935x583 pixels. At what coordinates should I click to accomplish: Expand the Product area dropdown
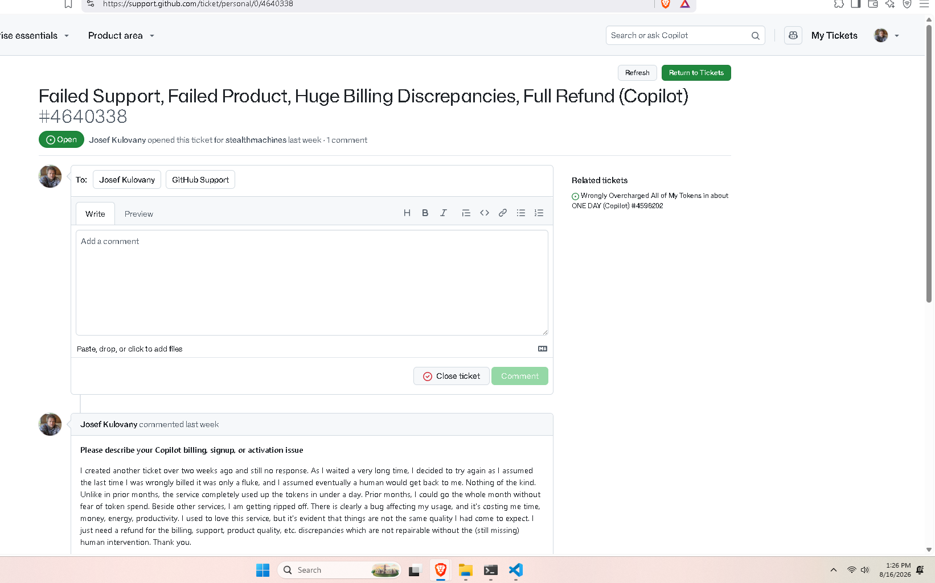[121, 35]
